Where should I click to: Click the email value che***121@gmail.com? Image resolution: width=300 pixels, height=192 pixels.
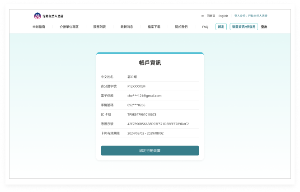[144, 96]
